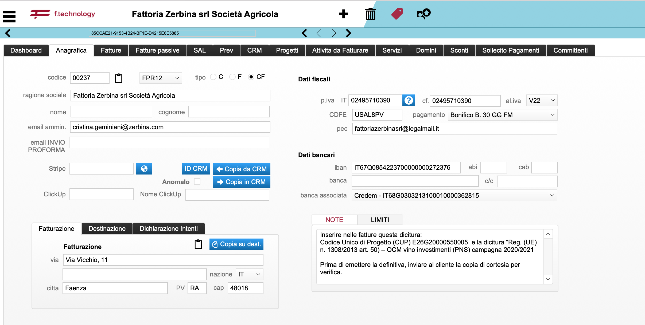
Task: Select tipo C radio button
Action: click(x=213, y=77)
